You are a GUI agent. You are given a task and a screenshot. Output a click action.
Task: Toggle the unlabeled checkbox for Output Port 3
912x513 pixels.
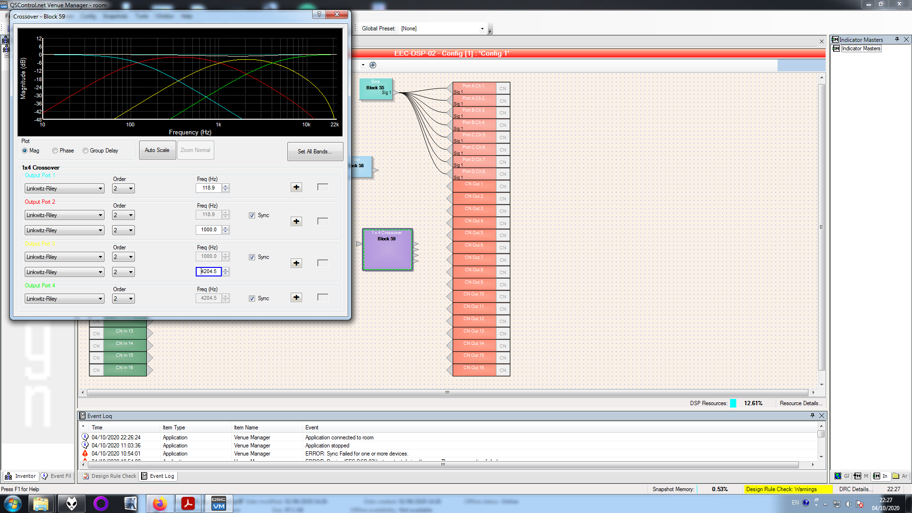tap(323, 263)
